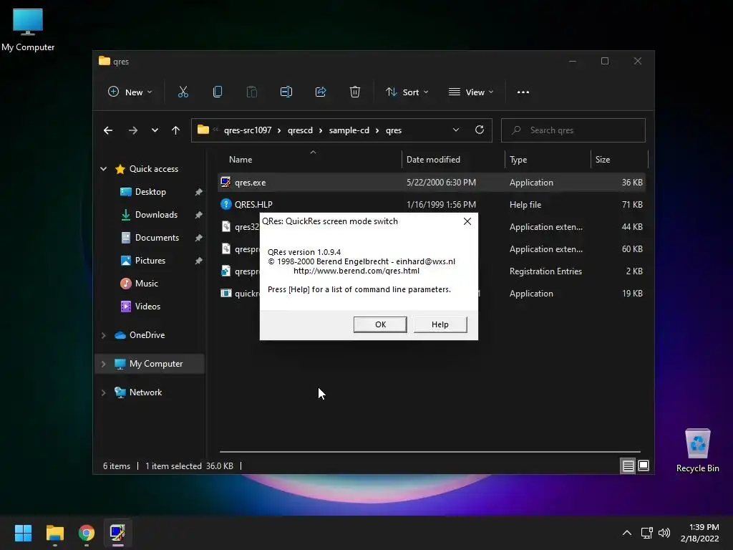Expand the Network tree node
Image resolution: width=733 pixels, height=550 pixels.
coord(103,392)
